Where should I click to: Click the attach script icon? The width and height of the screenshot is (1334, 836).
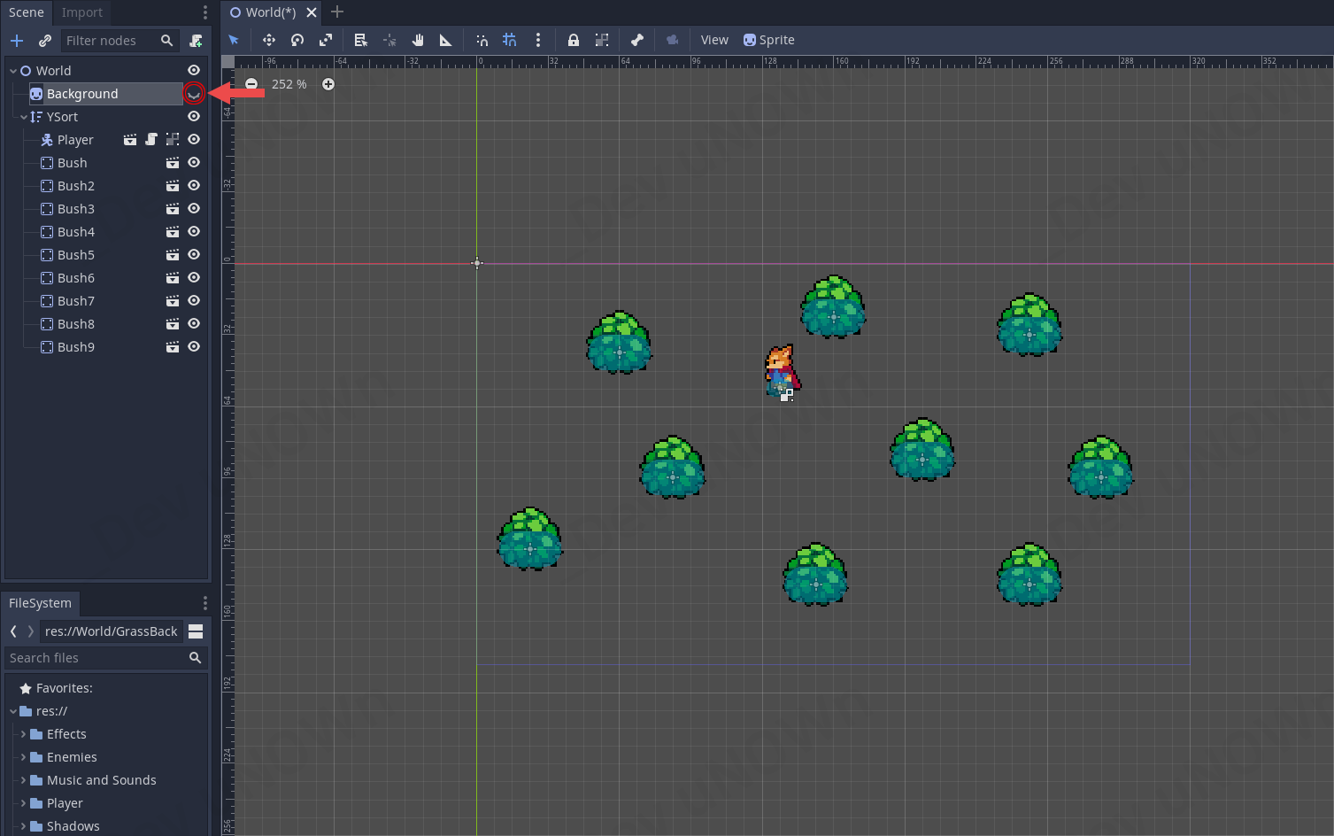coord(196,41)
